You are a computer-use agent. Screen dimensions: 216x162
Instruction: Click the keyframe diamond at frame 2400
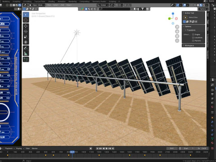[x=190, y=155]
